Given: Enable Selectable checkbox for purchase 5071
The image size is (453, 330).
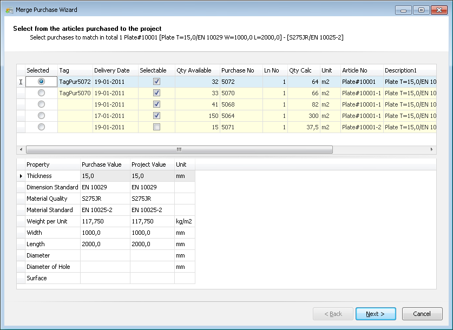Looking at the screenshot, I should [156, 127].
